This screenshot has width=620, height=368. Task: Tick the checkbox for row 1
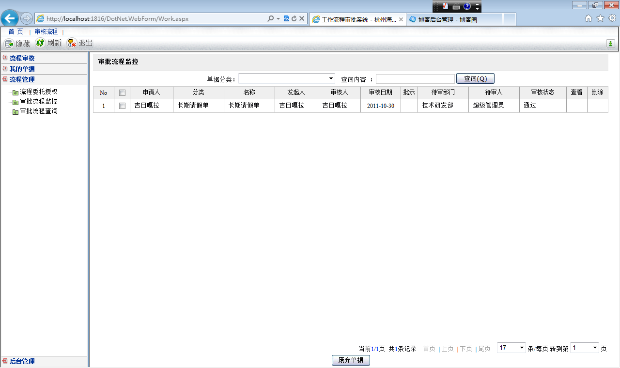click(122, 106)
